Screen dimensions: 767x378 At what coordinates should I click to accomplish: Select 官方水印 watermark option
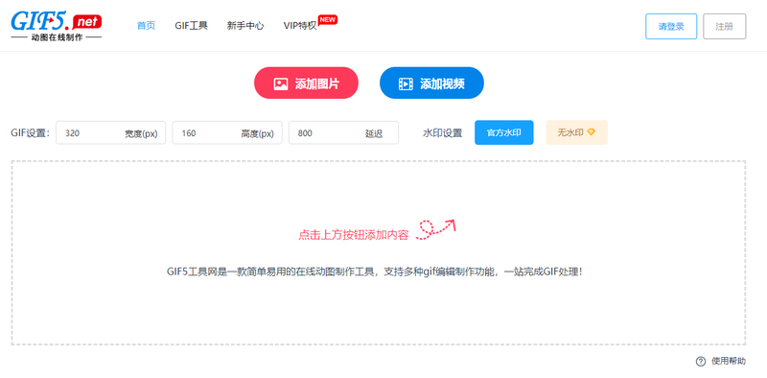504,132
